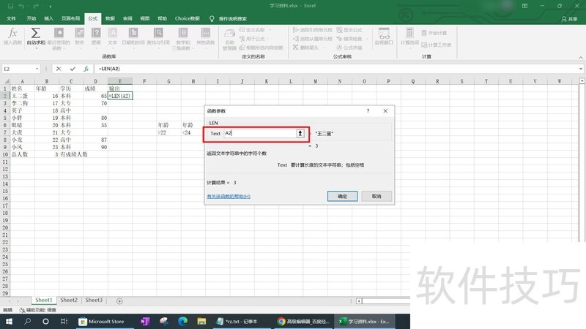Collapse the ribbon

581,58
